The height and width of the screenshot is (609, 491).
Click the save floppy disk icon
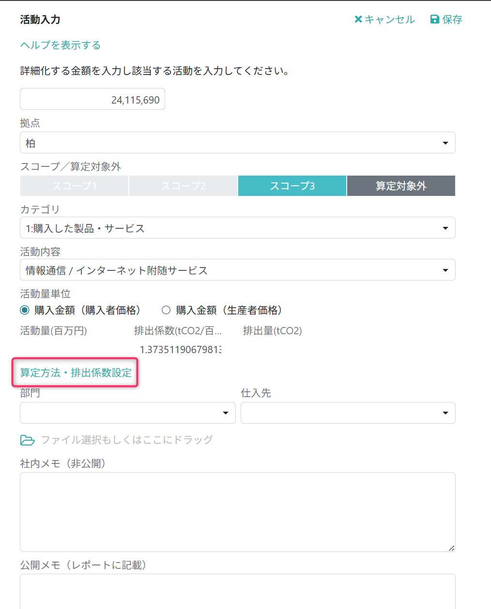(434, 19)
